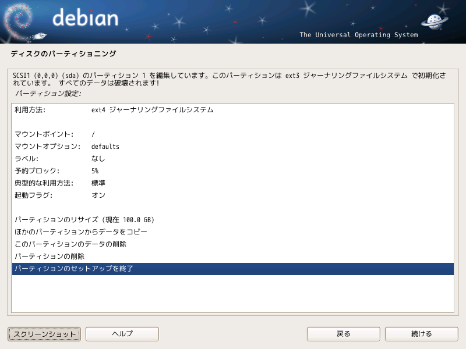Viewport: 466px width, 349px height.
Task: Choose このパーティションのデータの削除
Action: 232,244
